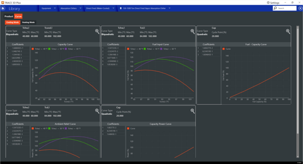Click green 50 °F swatch in Ambient Relief legend
Screen dimensions: 303x164
[x=49, y=128]
